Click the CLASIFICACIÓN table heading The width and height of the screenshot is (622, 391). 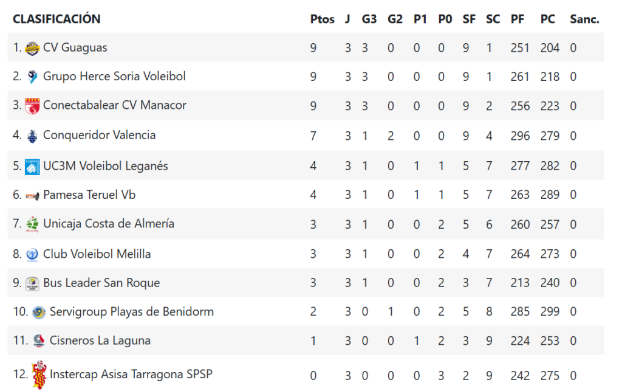[x=56, y=19]
